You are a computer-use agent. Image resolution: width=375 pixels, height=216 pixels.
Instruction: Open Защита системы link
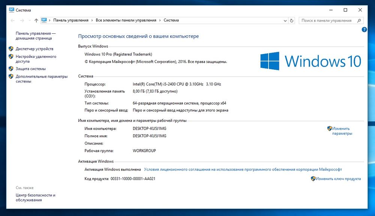point(31,69)
